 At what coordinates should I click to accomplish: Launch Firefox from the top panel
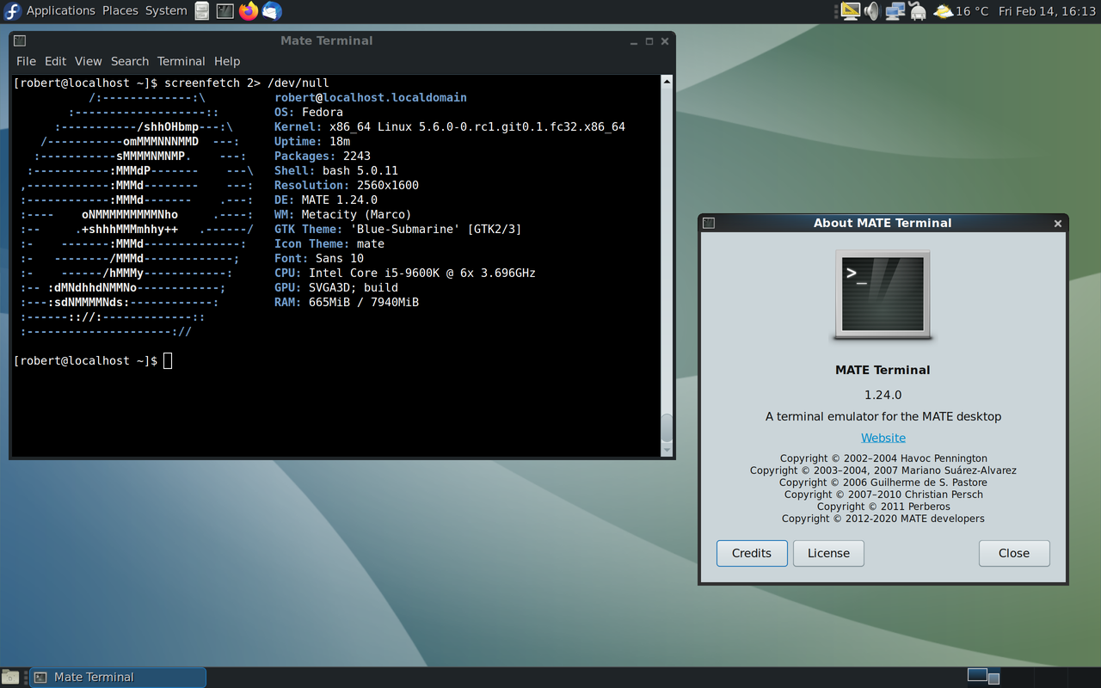point(249,11)
